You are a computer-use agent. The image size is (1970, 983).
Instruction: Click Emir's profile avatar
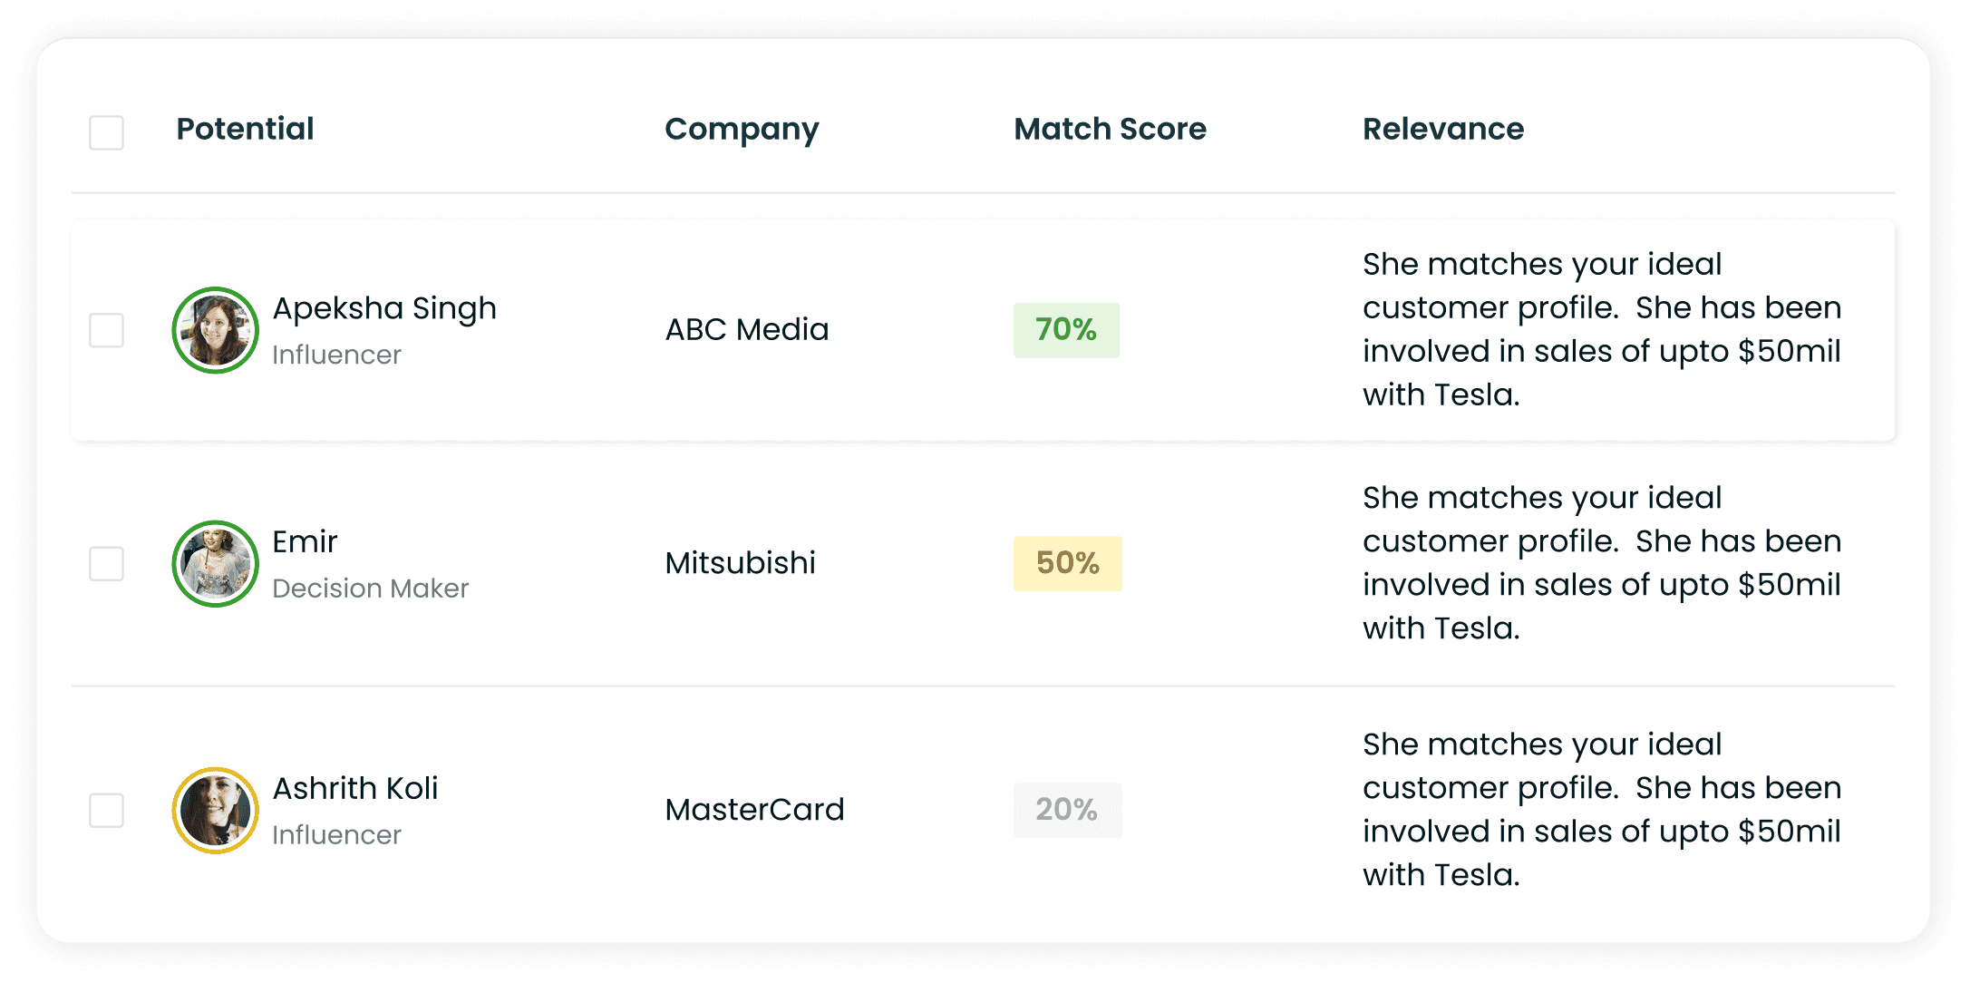tap(216, 563)
